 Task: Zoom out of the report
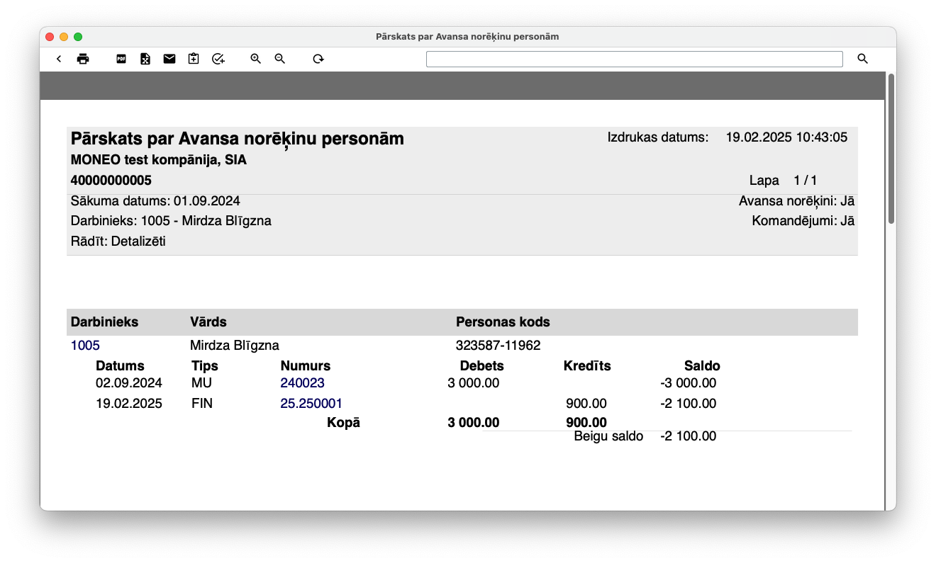click(280, 59)
